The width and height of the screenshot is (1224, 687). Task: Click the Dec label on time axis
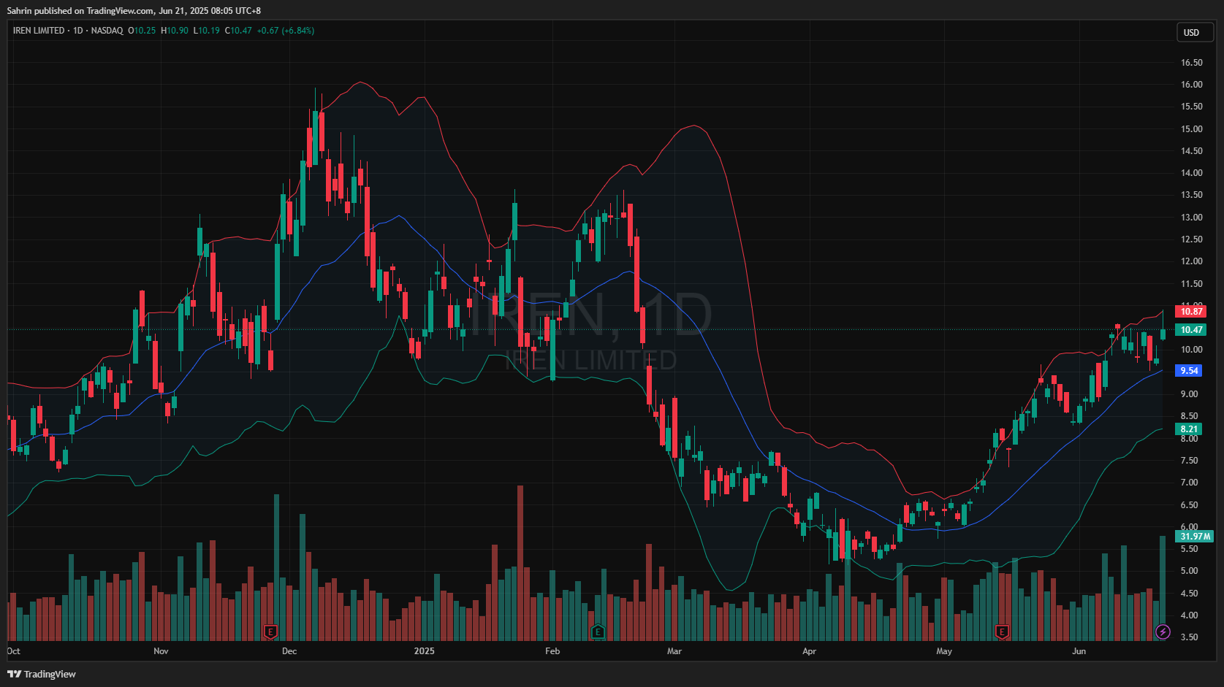[x=289, y=651]
